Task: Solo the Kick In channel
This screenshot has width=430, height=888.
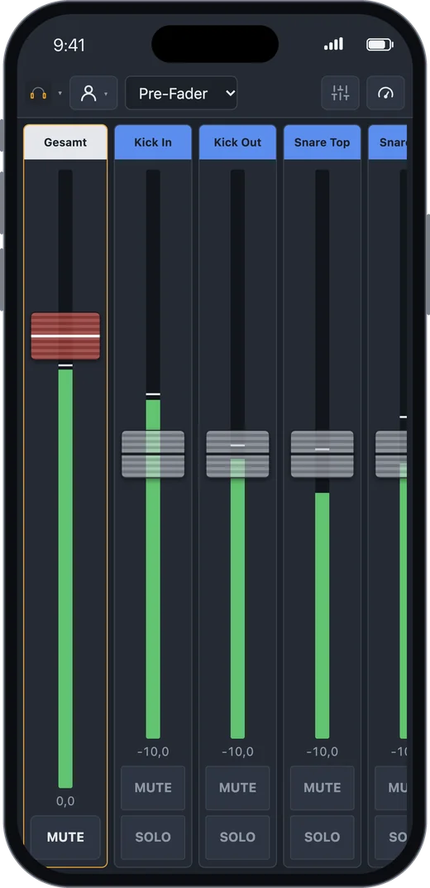Action: click(153, 837)
